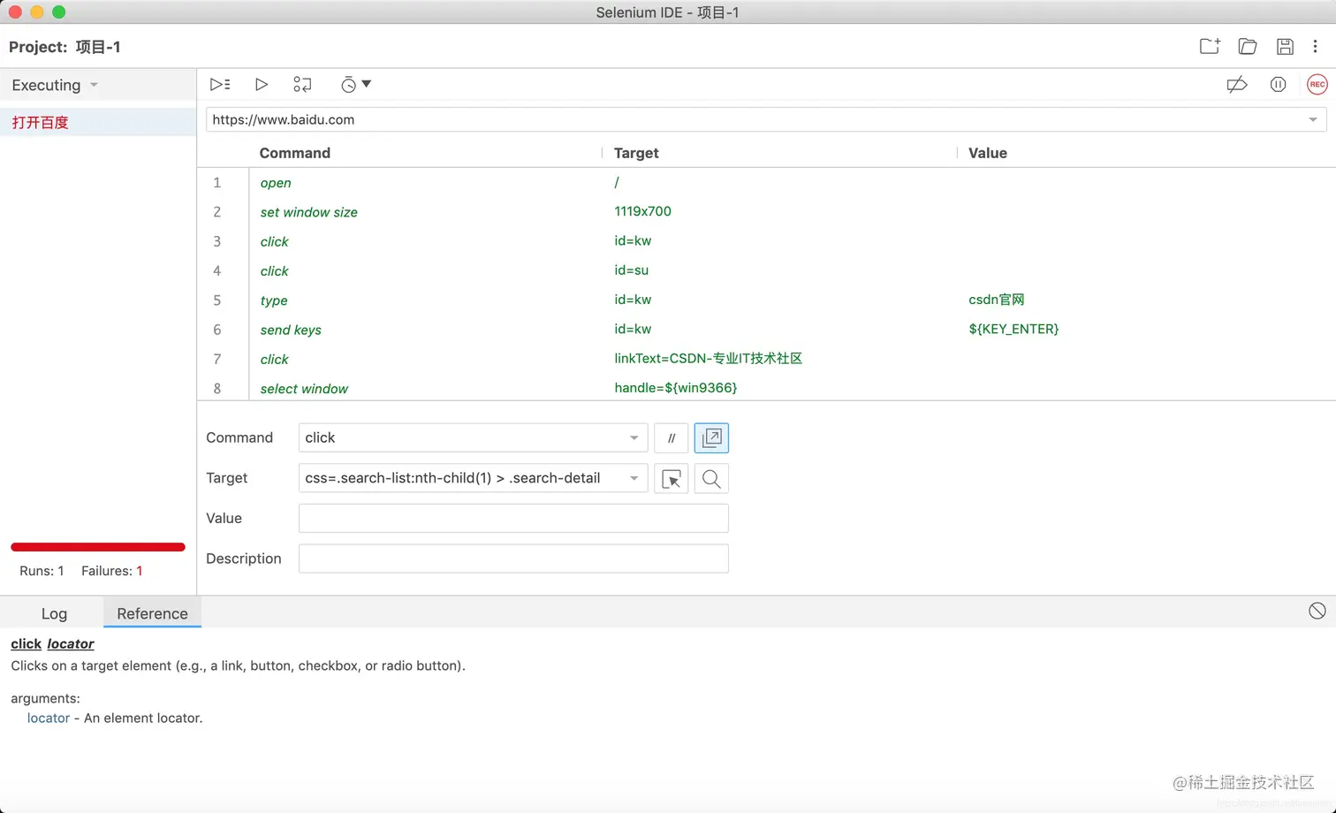Click target cell '1119x700'
1336x813 pixels.
click(x=642, y=211)
